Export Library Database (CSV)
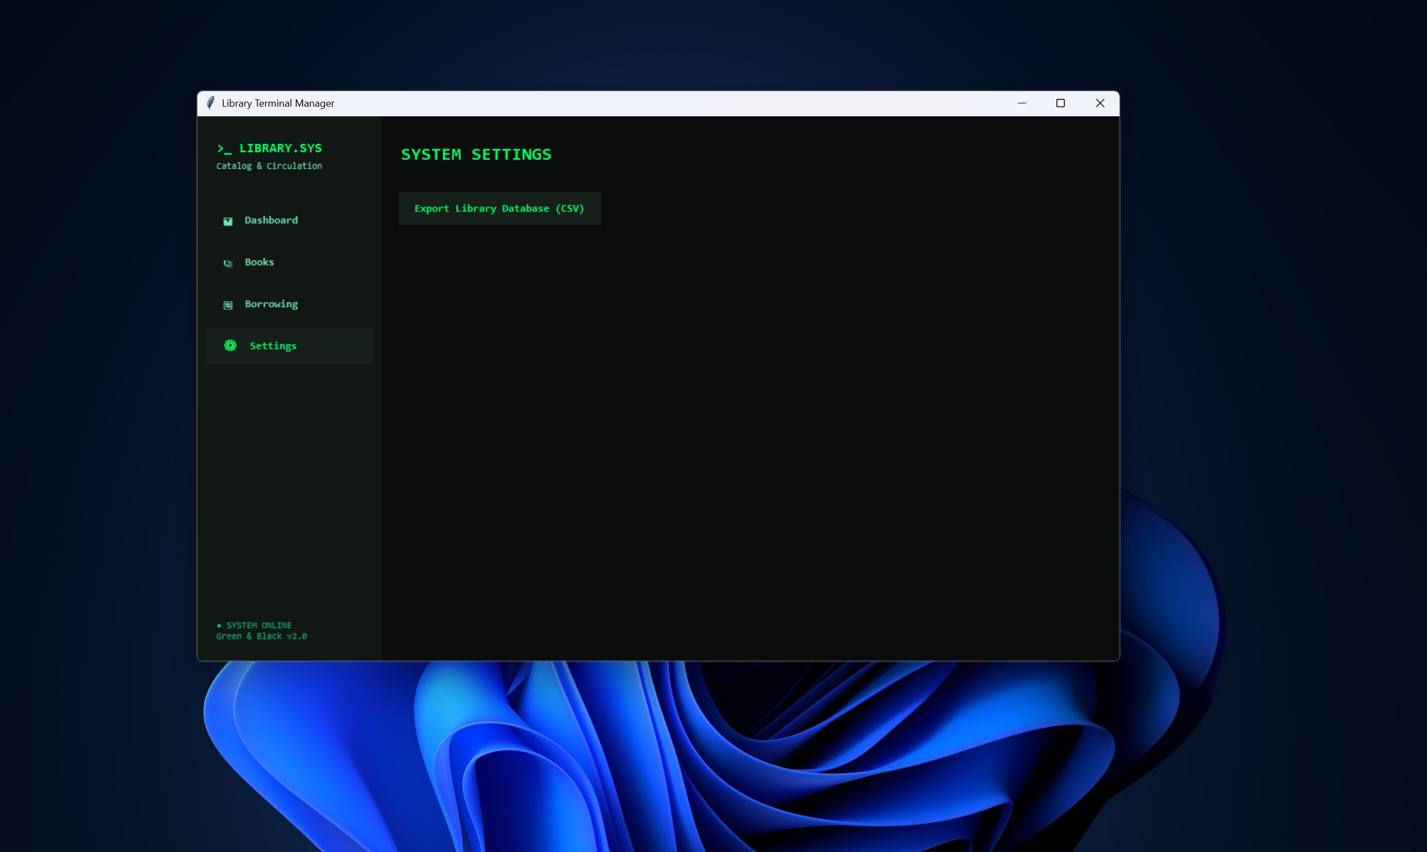Viewport: 1427px width, 852px height. [x=500, y=208]
